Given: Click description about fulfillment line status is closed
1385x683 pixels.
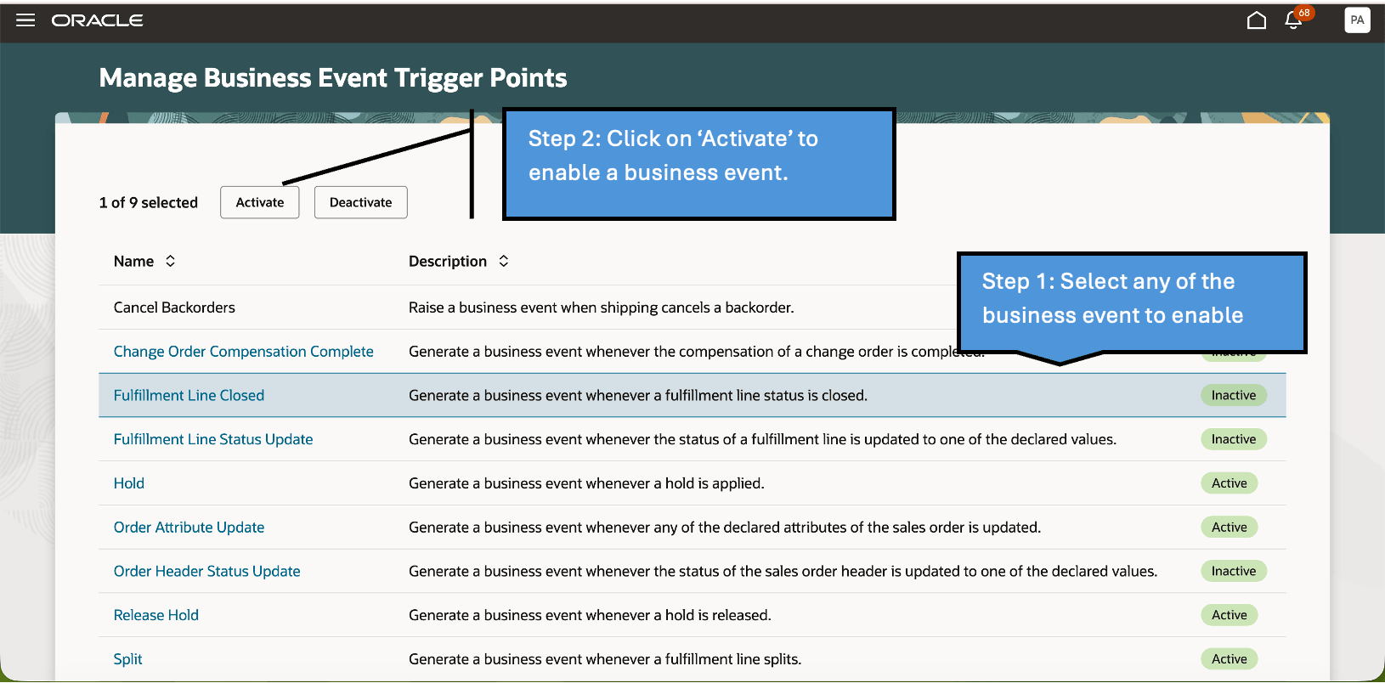Looking at the screenshot, I should 638,395.
